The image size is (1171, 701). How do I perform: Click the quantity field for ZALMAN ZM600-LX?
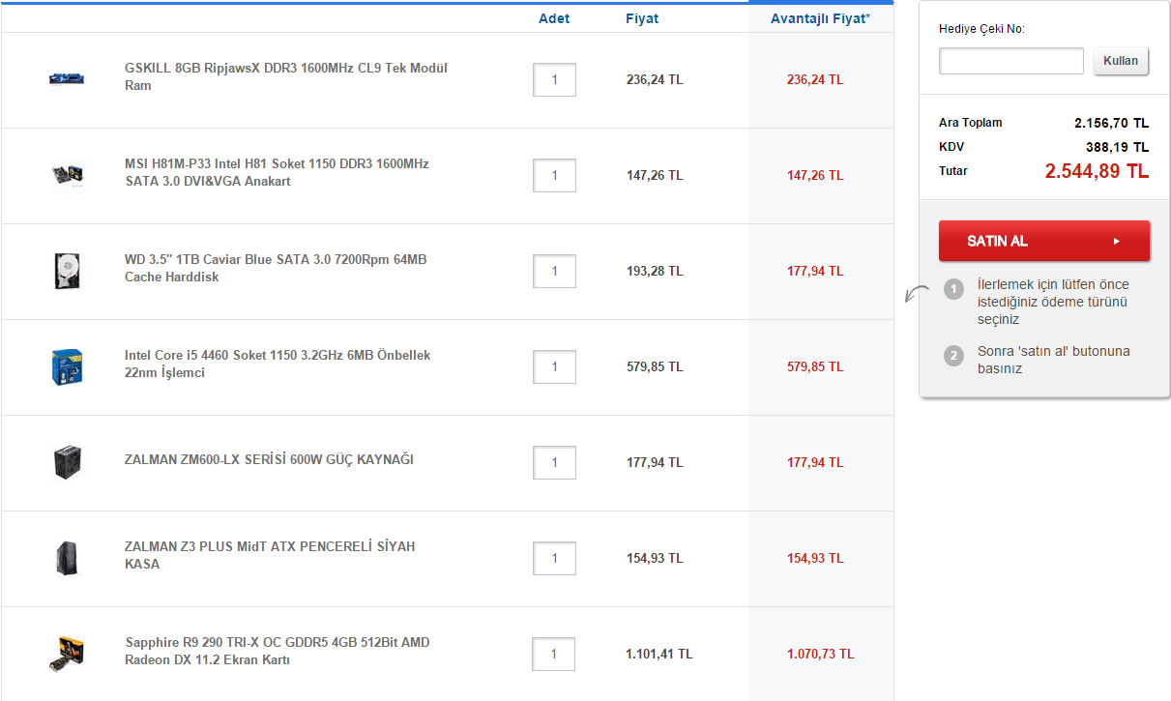click(554, 463)
